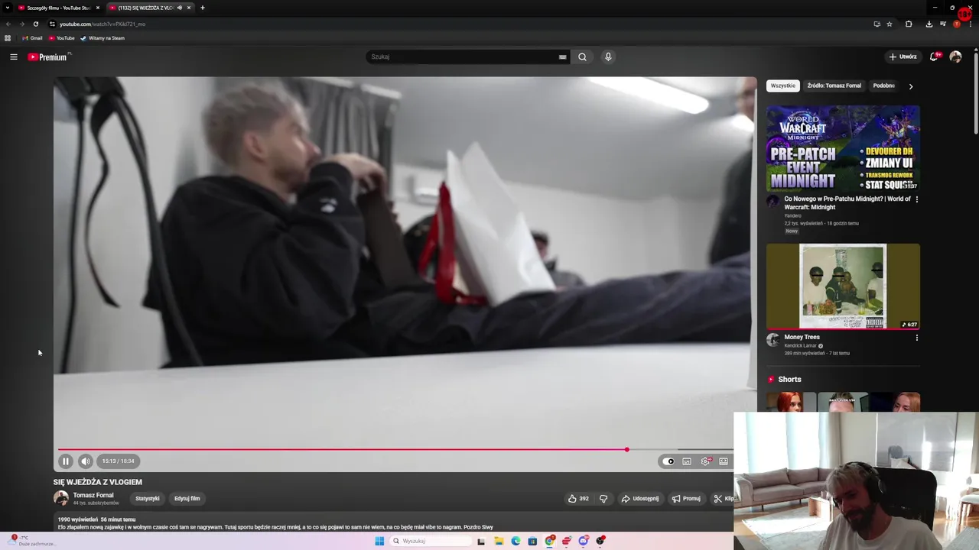Go to the YouTube Premium home logo
This screenshot has height=550, width=979.
coord(48,57)
